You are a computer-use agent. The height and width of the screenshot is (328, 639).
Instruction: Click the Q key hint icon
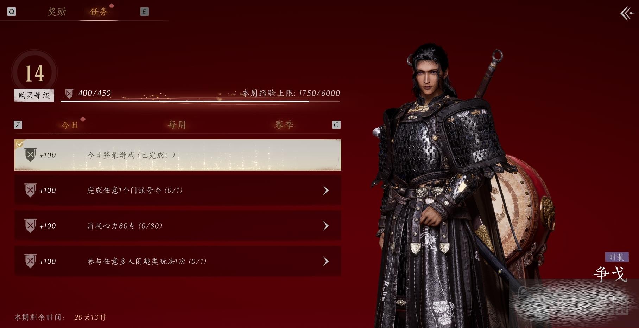click(x=12, y=12)
